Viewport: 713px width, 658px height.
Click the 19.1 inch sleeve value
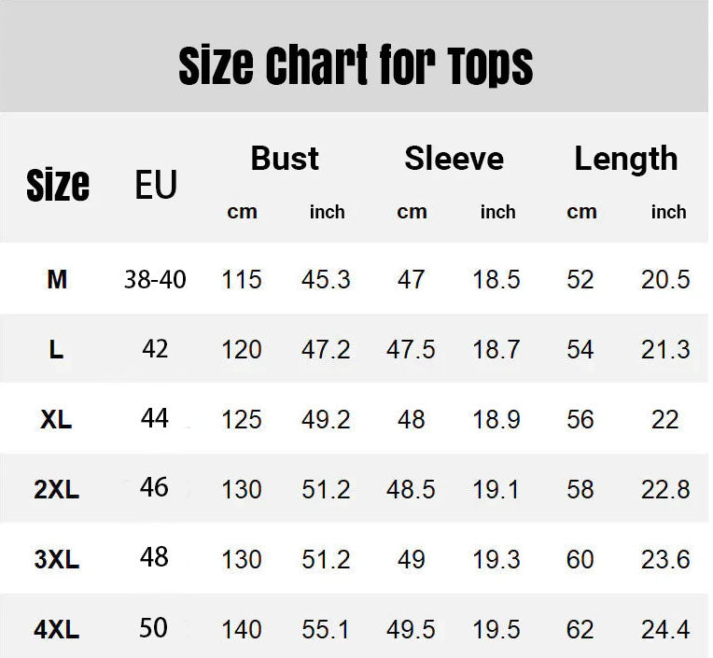[x=496, y=489]
